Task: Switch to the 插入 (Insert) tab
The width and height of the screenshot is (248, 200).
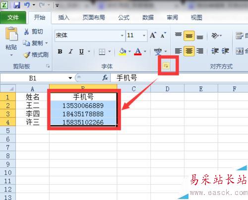Action: [x=63, y=17]
